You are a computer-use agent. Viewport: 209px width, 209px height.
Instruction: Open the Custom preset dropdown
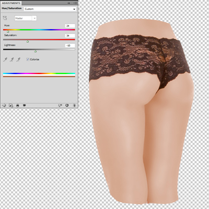pyautogui.click(x=50, y=9)
